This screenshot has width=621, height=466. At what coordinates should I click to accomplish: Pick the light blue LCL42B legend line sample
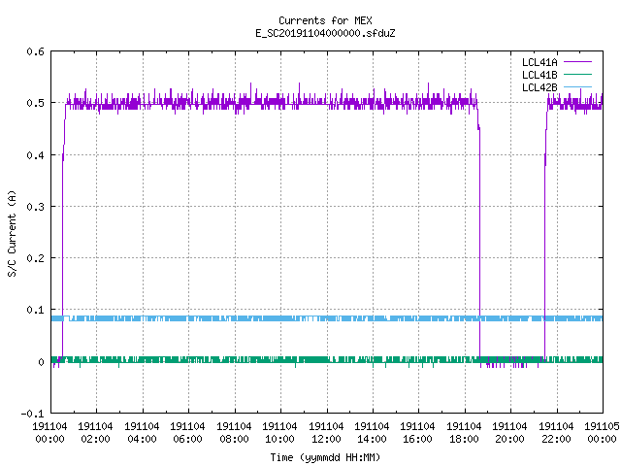[x=577, y=86]
